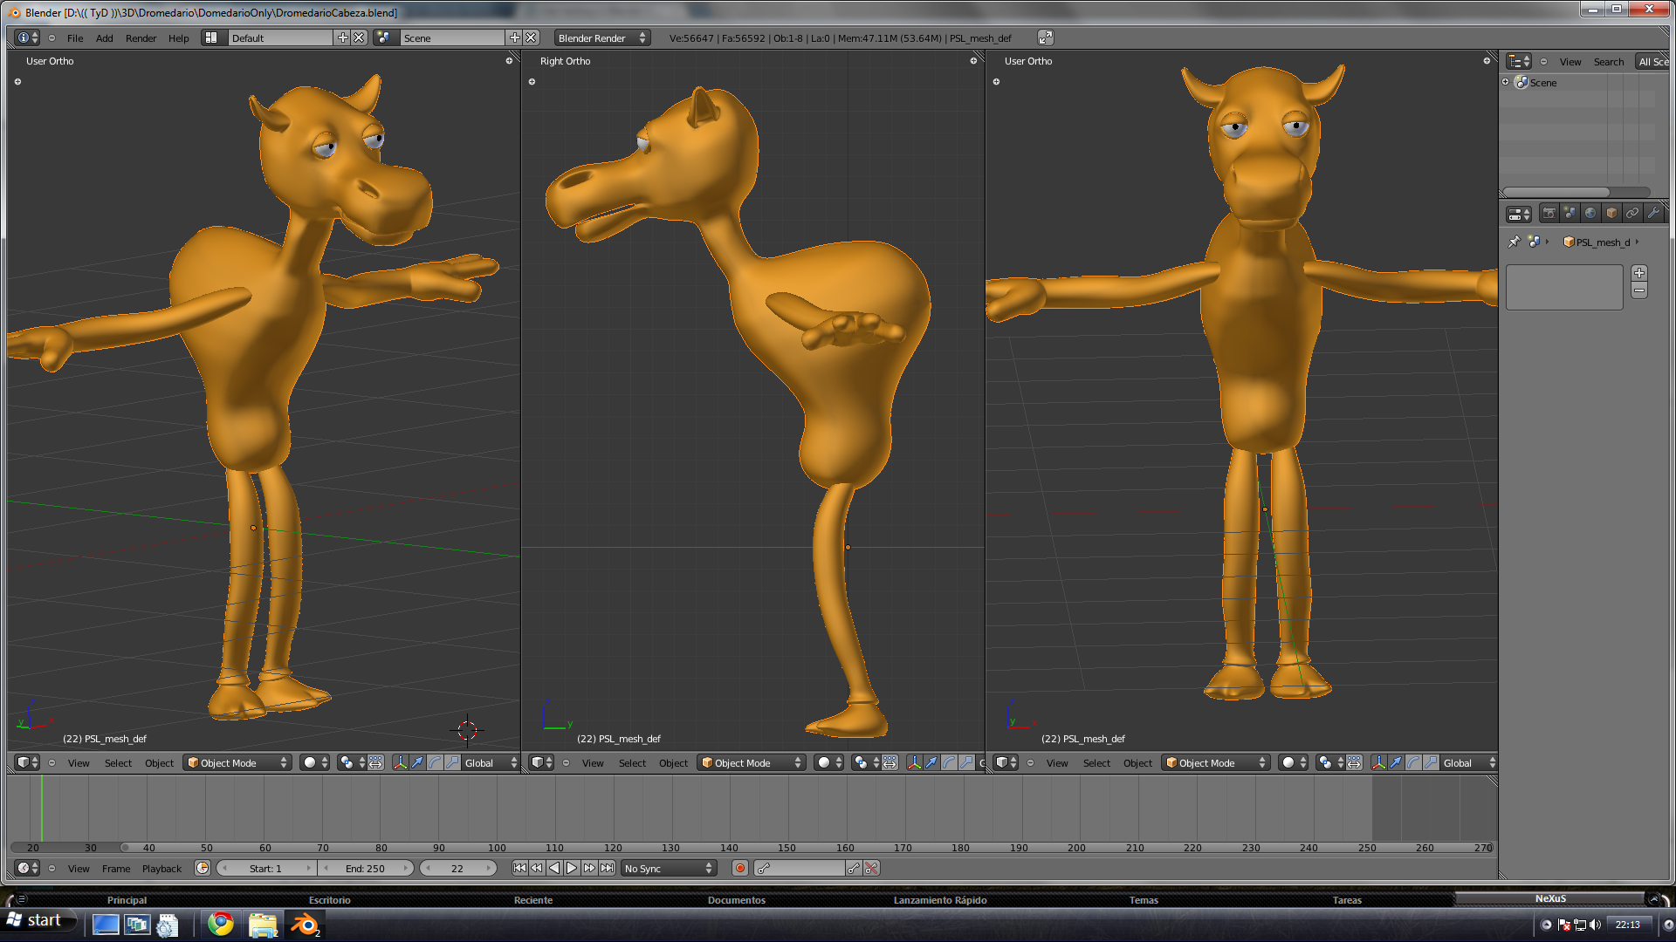Open the Render properties camera tab

(1549, 214)
